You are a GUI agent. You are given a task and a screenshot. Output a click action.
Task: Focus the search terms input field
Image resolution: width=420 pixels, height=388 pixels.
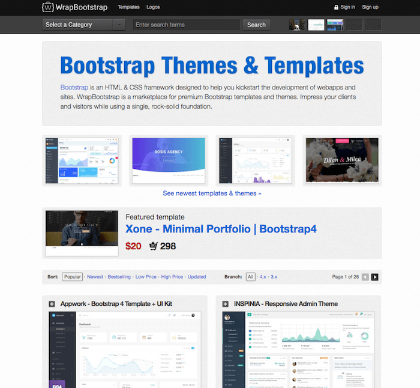[186, 25]
